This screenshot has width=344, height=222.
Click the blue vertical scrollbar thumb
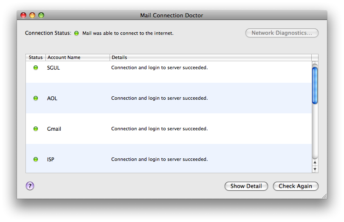(x=315, y=85)
